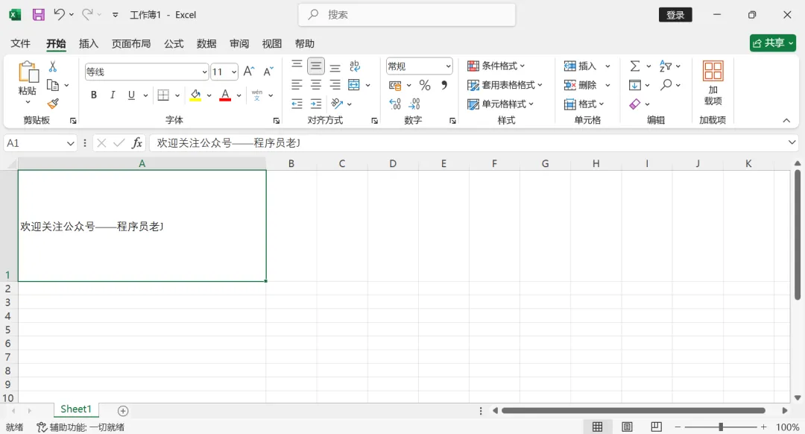Activate the Format Painter brush
Screen dimensions: 805x434
tap(53, 104)
